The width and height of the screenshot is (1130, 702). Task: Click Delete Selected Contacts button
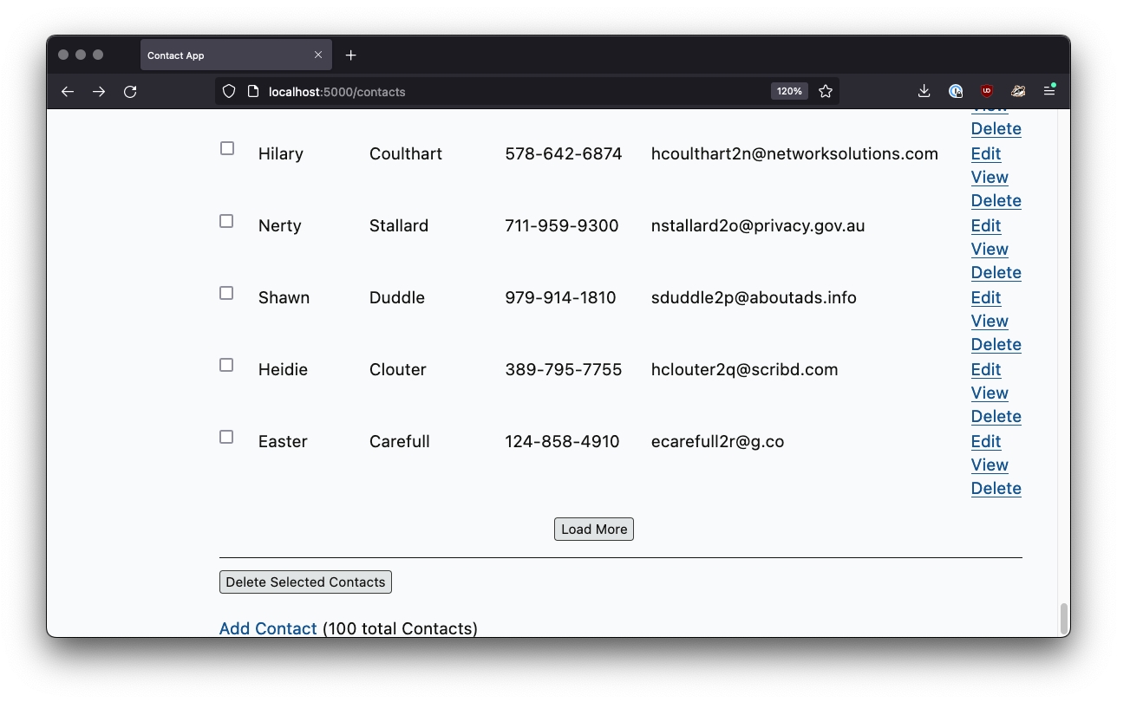(x=305, y=582)
